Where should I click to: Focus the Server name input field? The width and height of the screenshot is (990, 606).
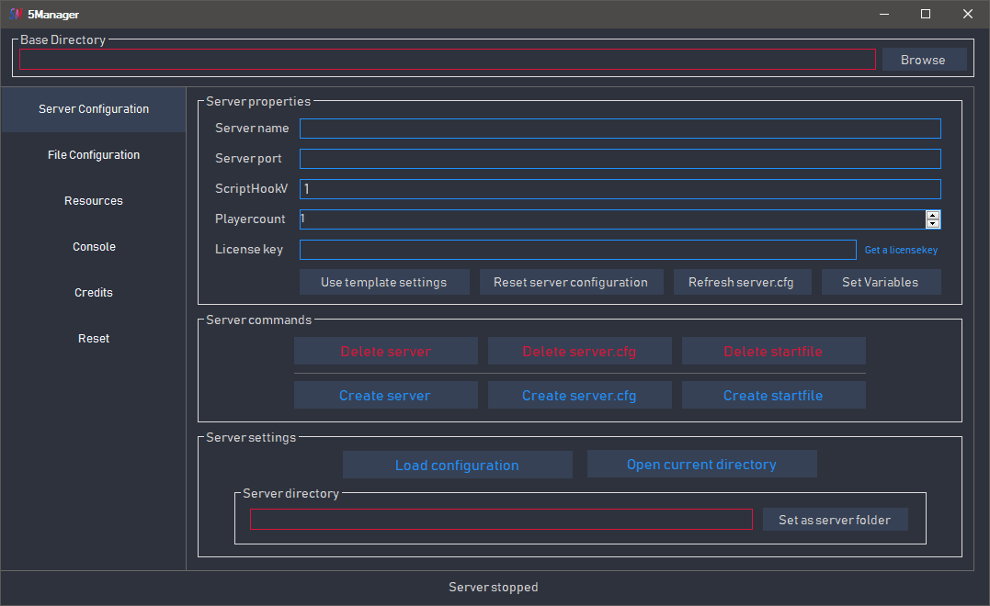click(x=620, y=129)
